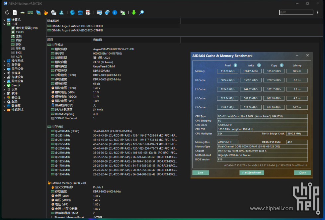Launch the flame stability test icon

46,13
